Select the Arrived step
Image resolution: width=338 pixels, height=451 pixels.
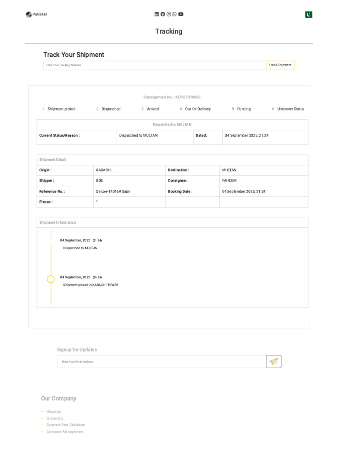point(150,109)
